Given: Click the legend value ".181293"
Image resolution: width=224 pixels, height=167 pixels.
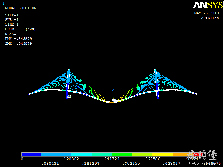Looking at the screenshot, I should coord(90,164).
